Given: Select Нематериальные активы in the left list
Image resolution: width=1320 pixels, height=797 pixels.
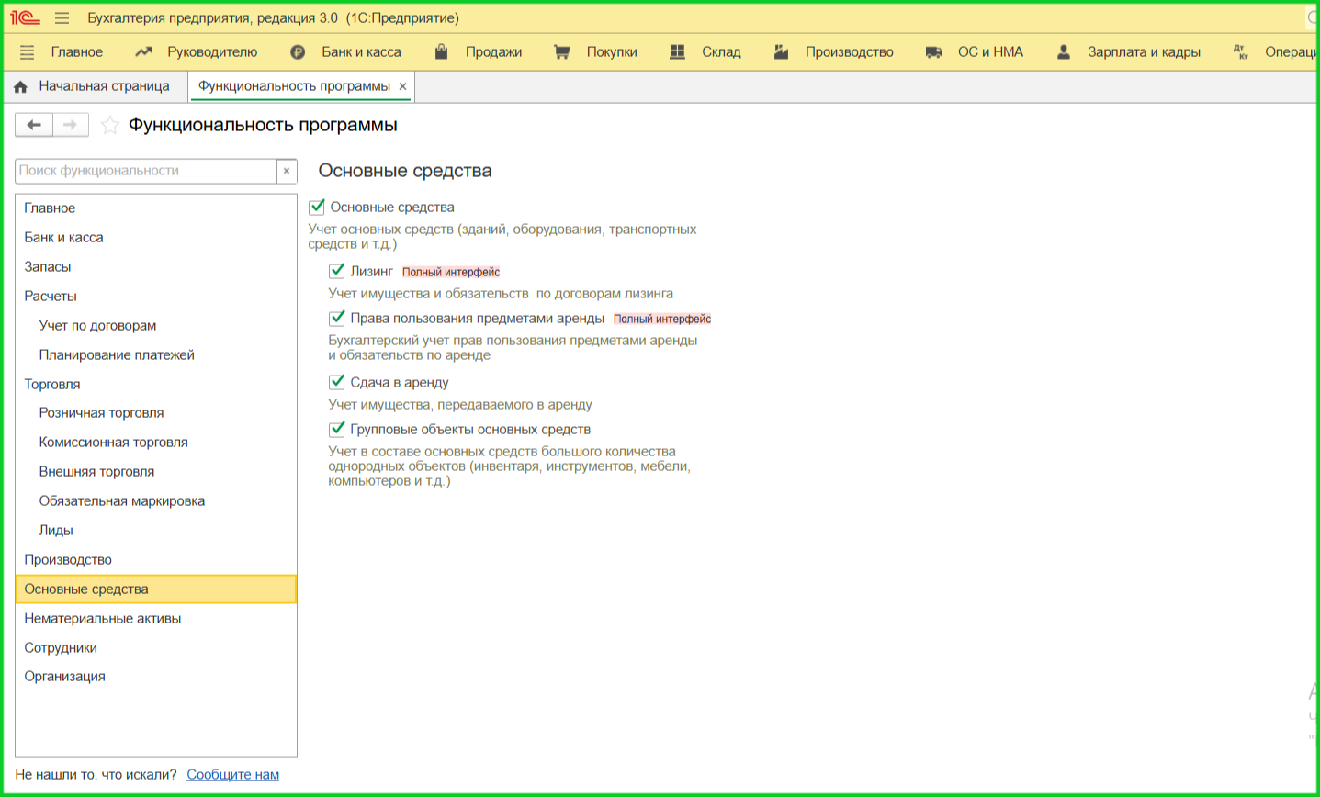Looking at the screenshot, I should pyautogui.click(x=102, y=618).
